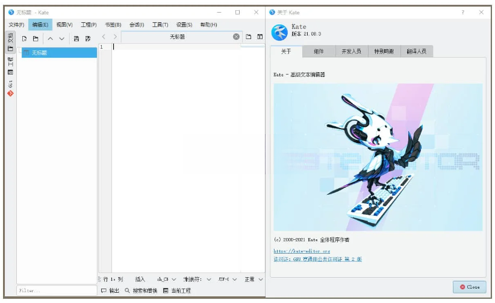This screenshot has height=303, width=495.
Task: Open 视图(V) menu
Action: pos(64,25)
